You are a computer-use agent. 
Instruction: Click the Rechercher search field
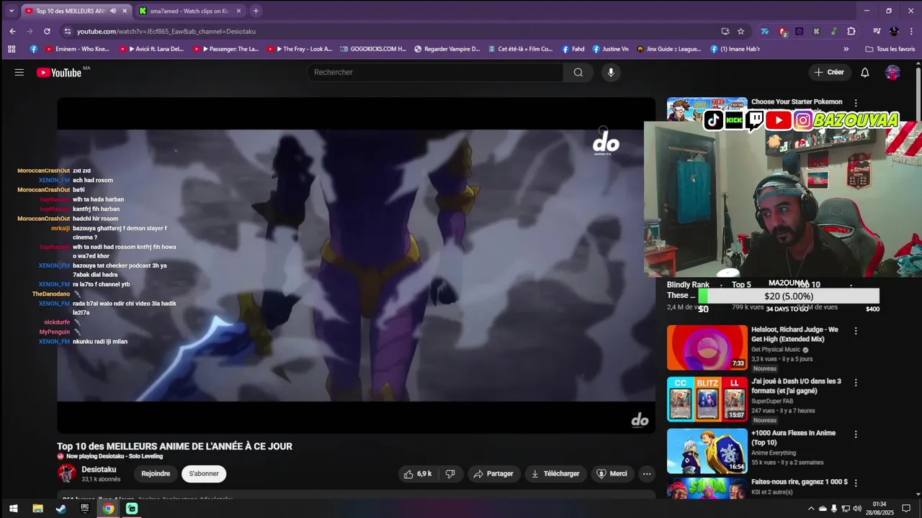coord(435,72)
